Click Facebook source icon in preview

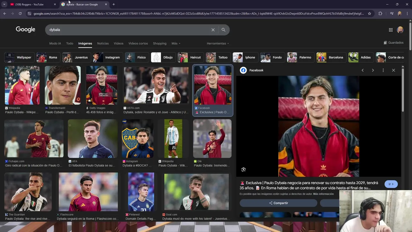[243, 70]
